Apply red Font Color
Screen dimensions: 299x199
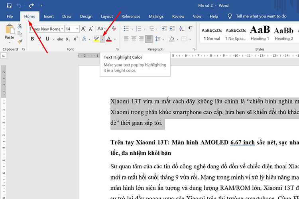109,39
